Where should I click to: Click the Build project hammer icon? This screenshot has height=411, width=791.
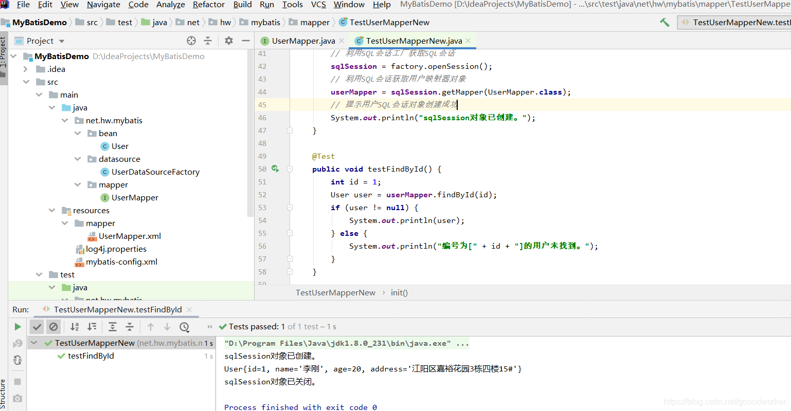click(x=664, y=22)
